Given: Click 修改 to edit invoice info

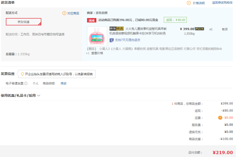Looking at the screenshot, I should [63, 83].
